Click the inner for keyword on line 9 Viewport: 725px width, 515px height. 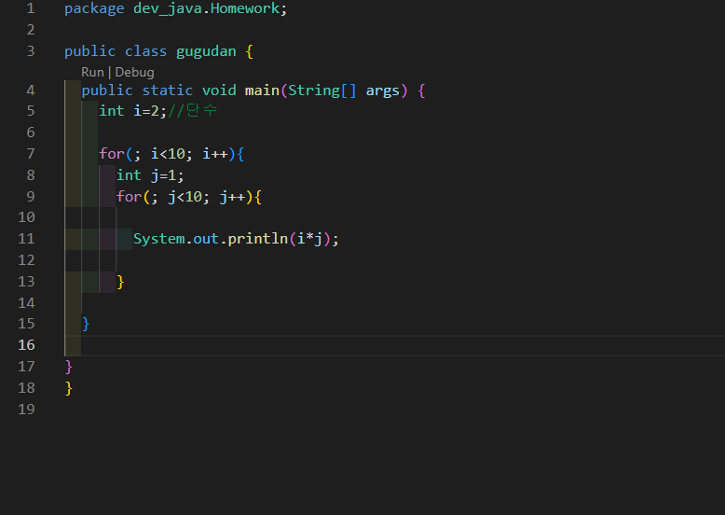point(129,197)
